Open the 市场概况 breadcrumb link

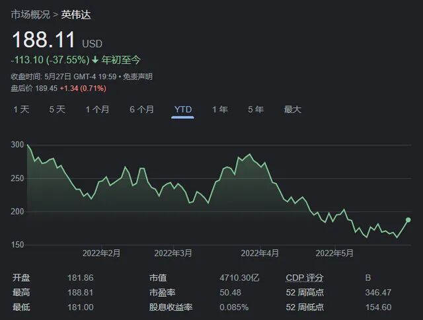coord(30,15)
